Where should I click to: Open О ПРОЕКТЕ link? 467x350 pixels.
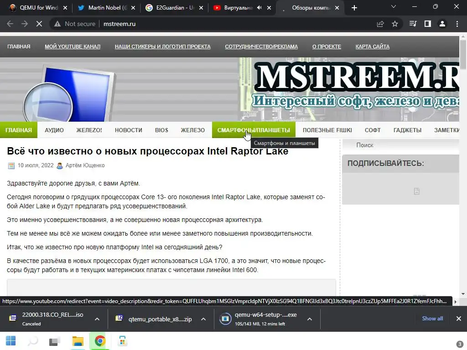coord(327,46)
